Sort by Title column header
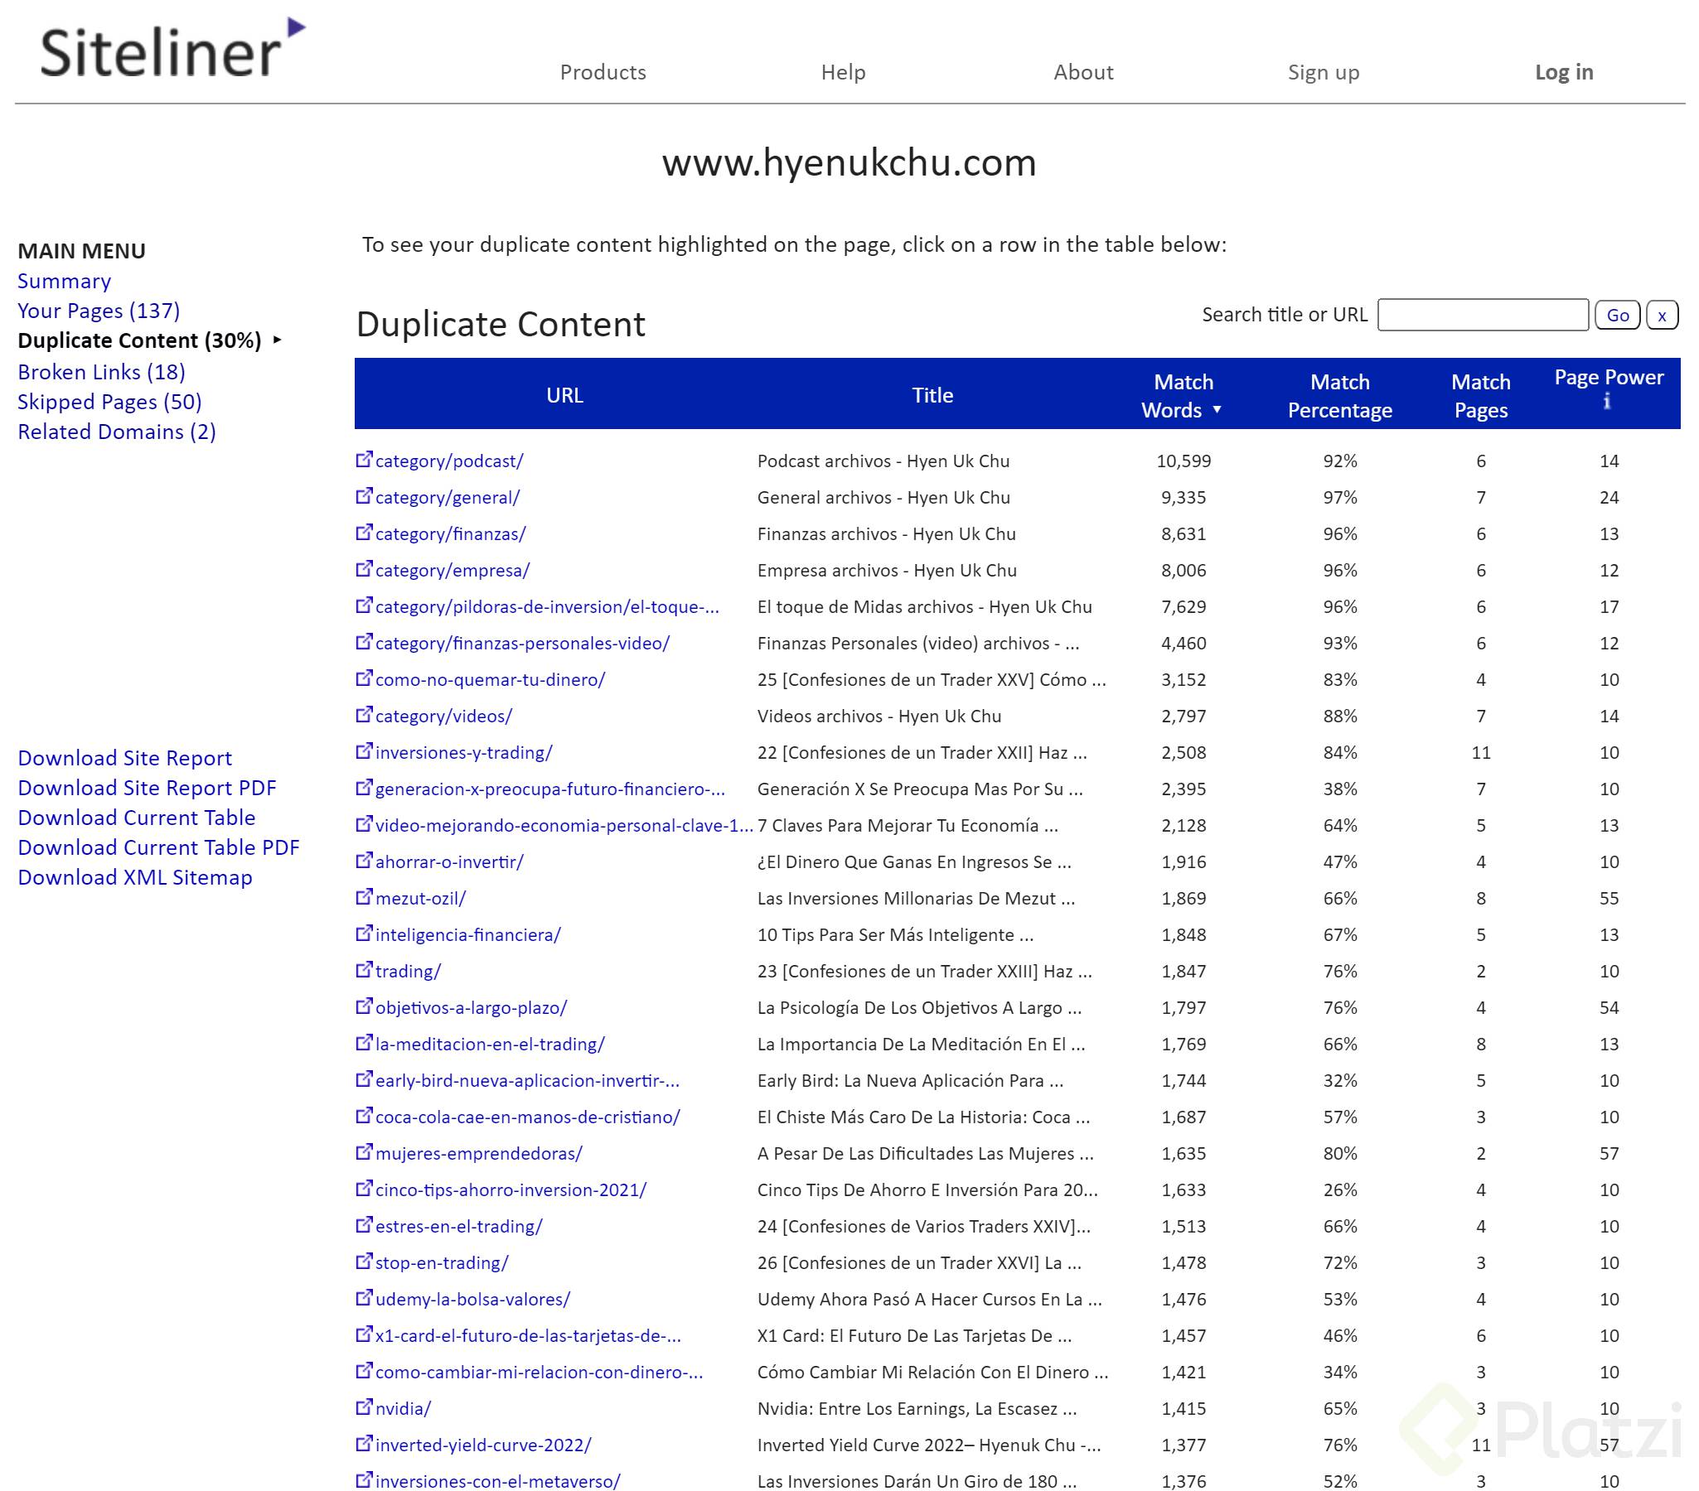This screenshot has width=1699, height=1491. pos(932,395)
